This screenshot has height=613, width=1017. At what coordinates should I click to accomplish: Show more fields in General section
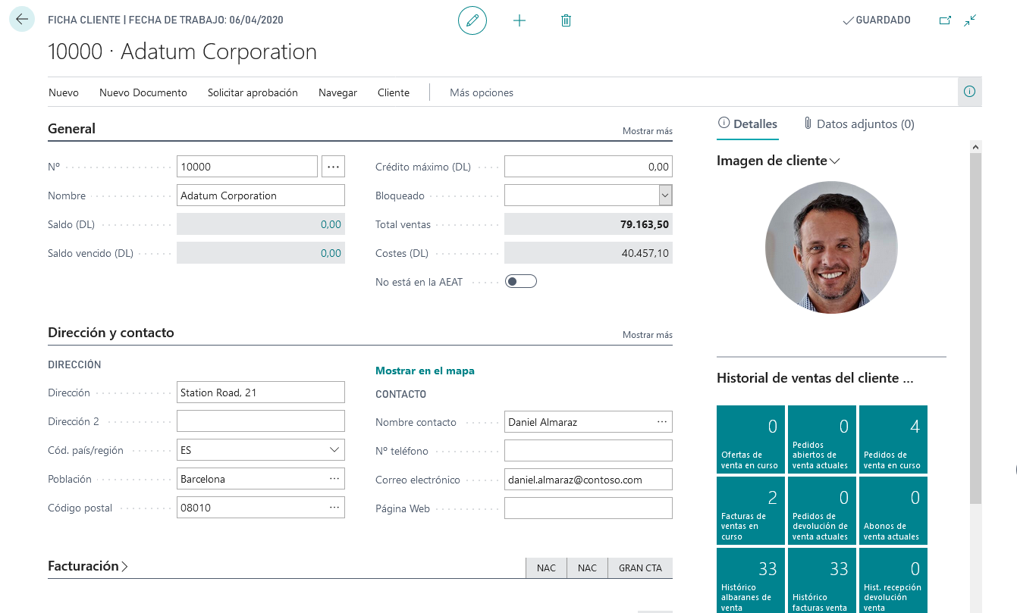(648, 131)
